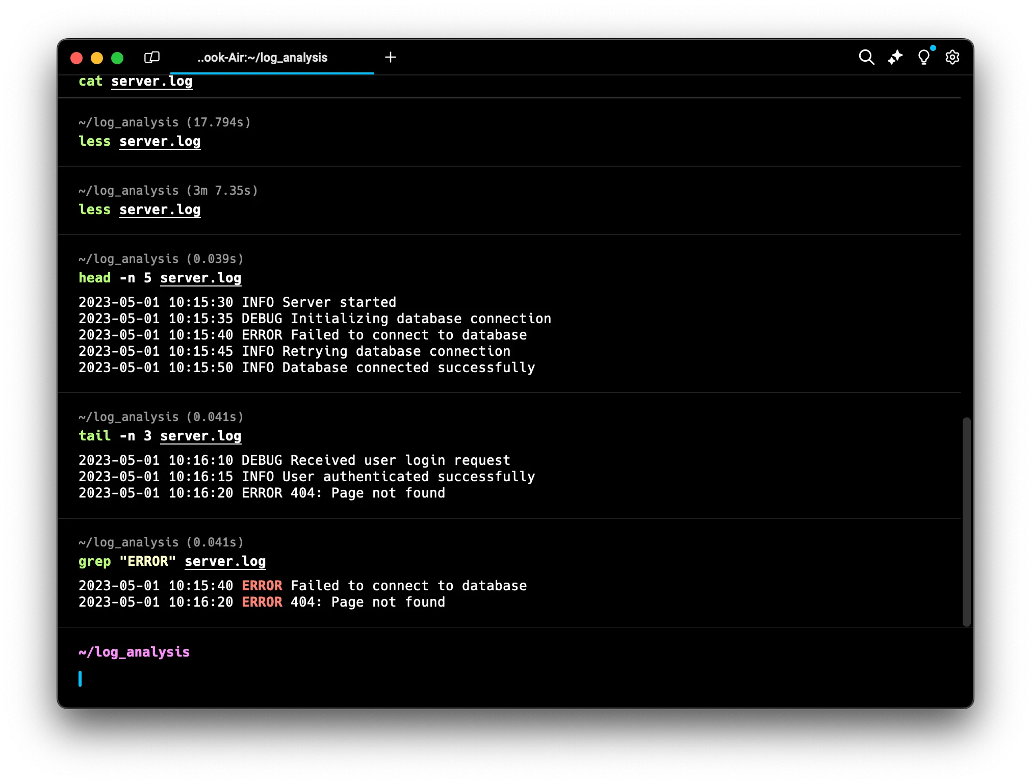
Task: Click server.log in the cat command
Action: click(151, 82)
